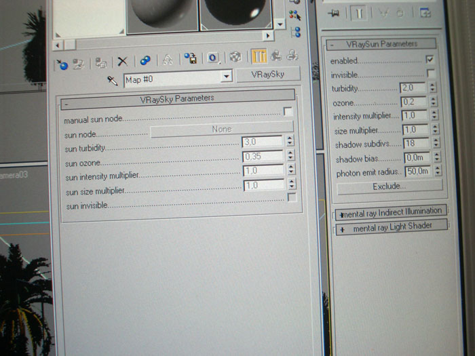Click the VRaySun ozone 0,2 field
The height and width of the screenshot is (356, 475).
(414, 102)
